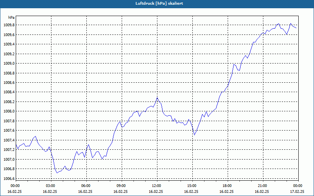
Task: Click the y-axis label "1008,2"
Action: (x=9, y=102)
